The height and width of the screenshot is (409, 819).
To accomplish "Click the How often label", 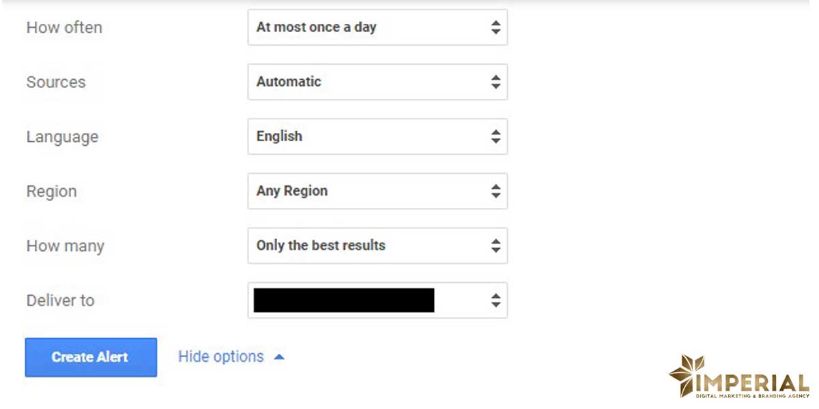I will 64,28.
